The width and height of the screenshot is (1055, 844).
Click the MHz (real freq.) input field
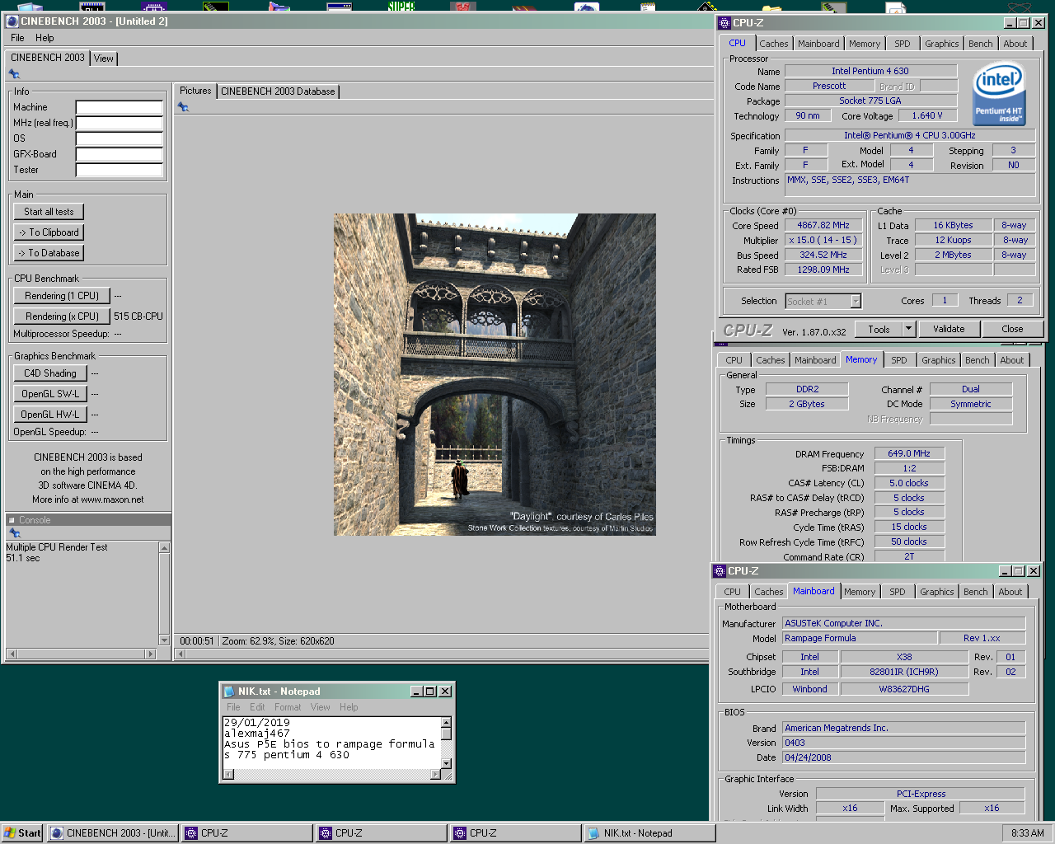point(120,123)
